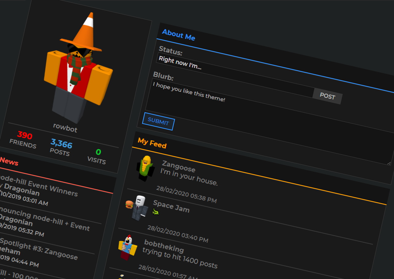Click the News section heading

pos(9,161)
